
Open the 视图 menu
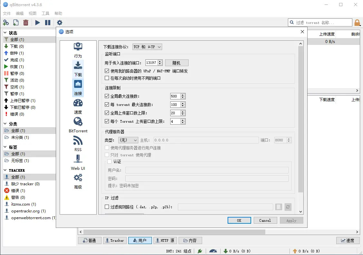(33, 14)
